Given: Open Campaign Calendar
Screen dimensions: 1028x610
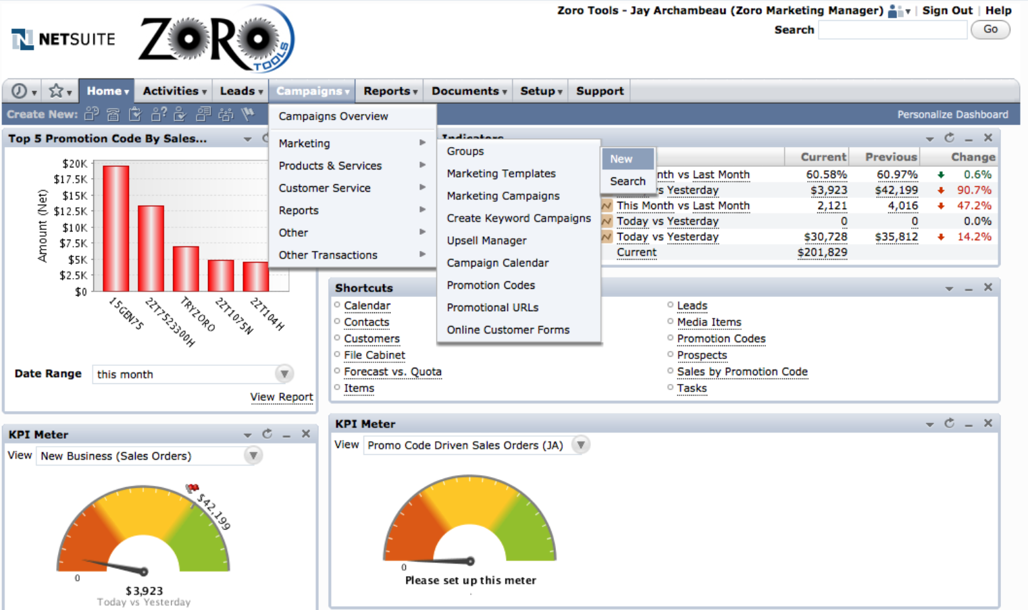Looking at the screenshot, I should click(x=498, y=262).
